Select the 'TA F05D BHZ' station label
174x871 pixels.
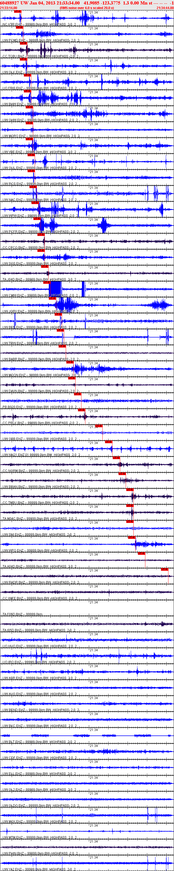(13, 614)
